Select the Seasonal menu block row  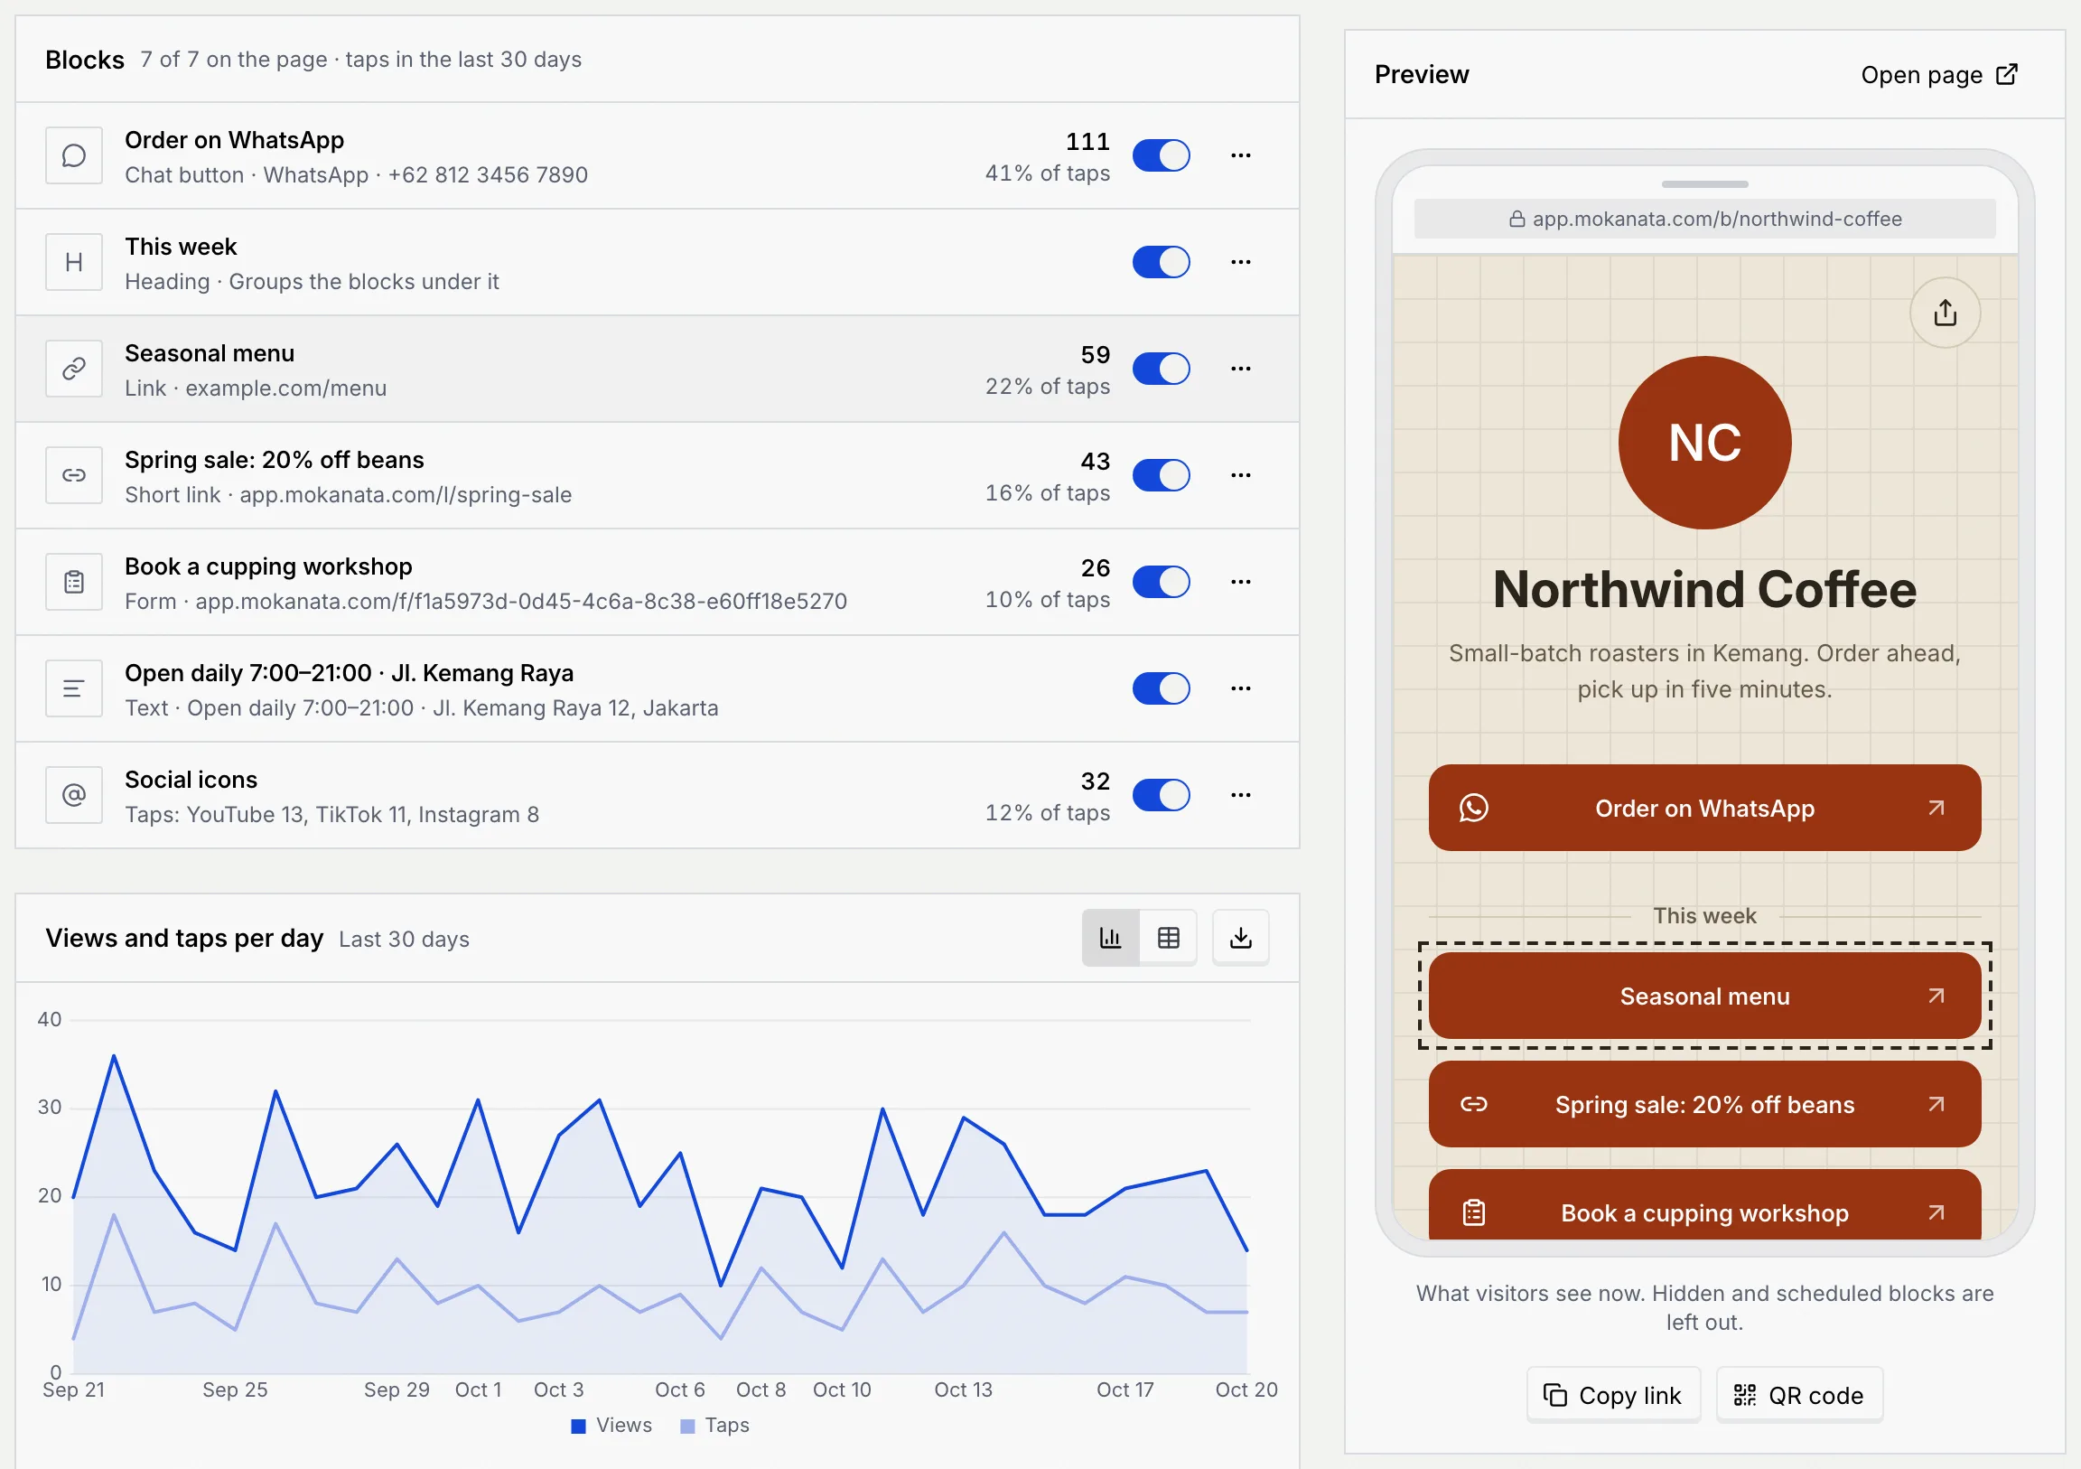click(x=658, y=370)
